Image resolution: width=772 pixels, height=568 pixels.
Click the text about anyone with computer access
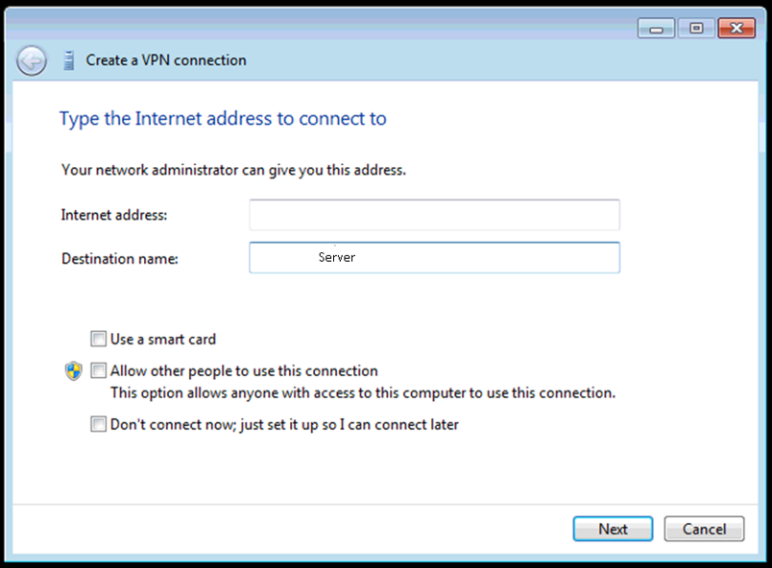coord(363,393)
